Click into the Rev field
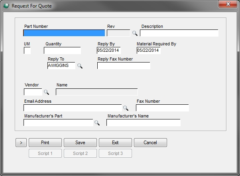The image size is (240, 176). click(x=118, y=33)
